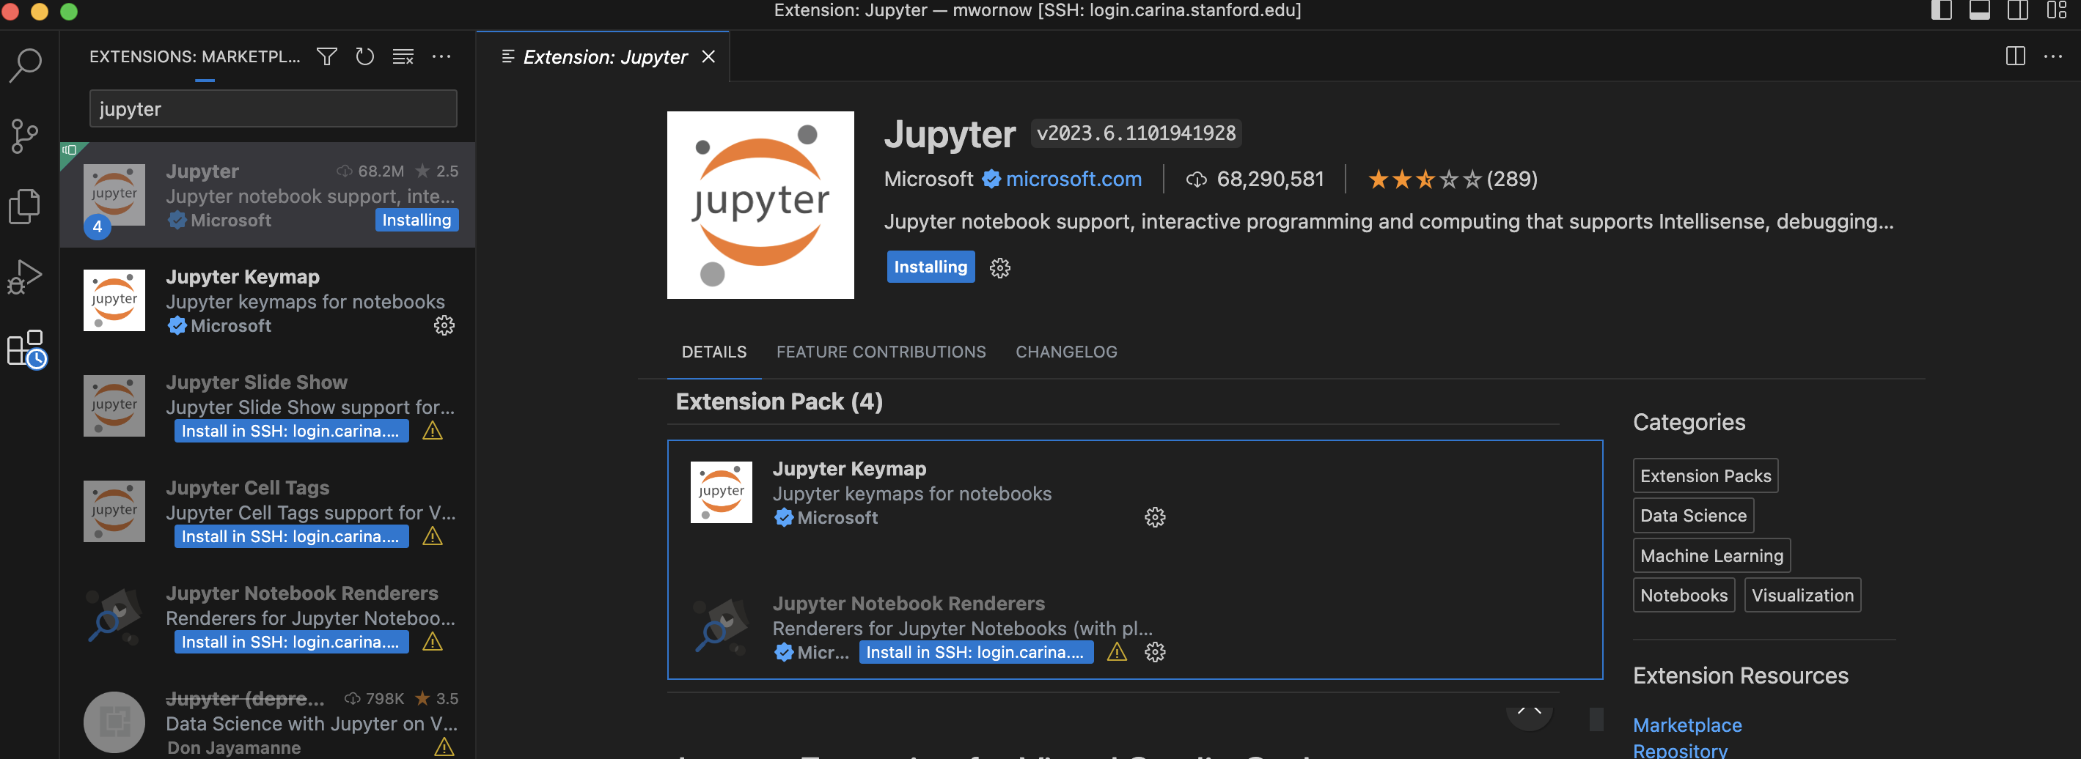Viewport: 2081px width, 759px height.
Task: Click the Extension Pack (4) heading
Action: (x=779, y=401)
